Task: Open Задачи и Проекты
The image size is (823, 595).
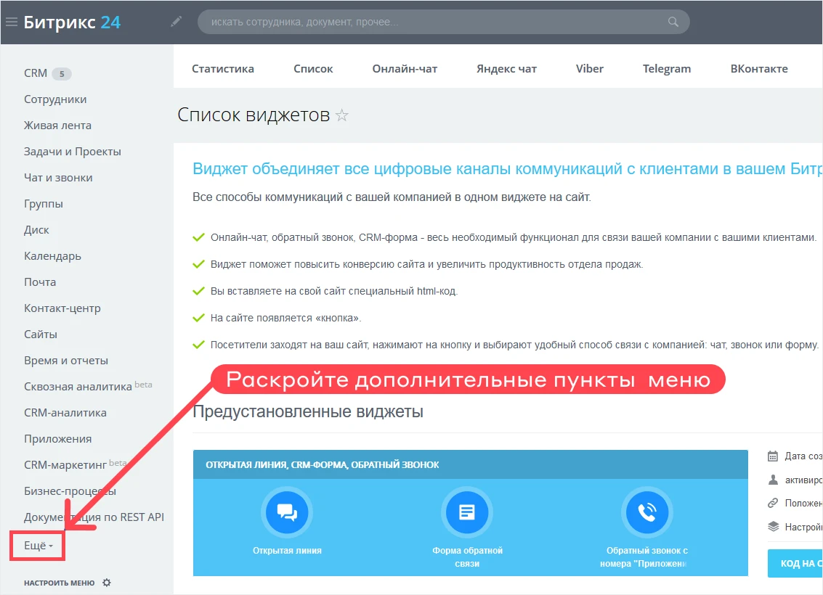Action: pyautogui.click(x=73, y=152)
